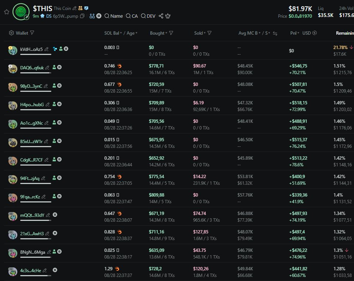This screenshot has height=281, width=354.
Task: Copy the 6p5W...pump contract address
Action: click(x=82, y=16)
